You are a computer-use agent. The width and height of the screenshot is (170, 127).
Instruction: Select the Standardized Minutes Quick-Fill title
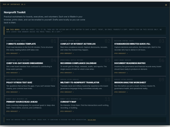132,44
